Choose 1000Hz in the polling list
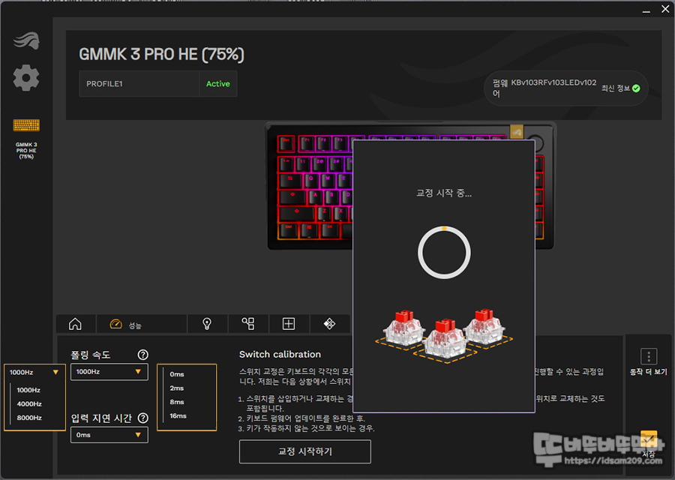This screenshot has width=675, height=480. [28, 390]
